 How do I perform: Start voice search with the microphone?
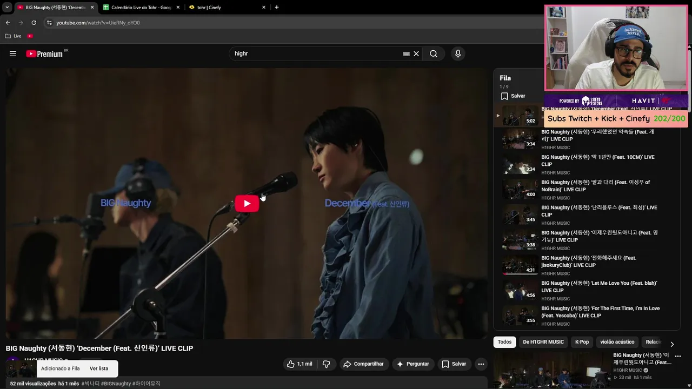pyautogui.click(x=458, y=53)
